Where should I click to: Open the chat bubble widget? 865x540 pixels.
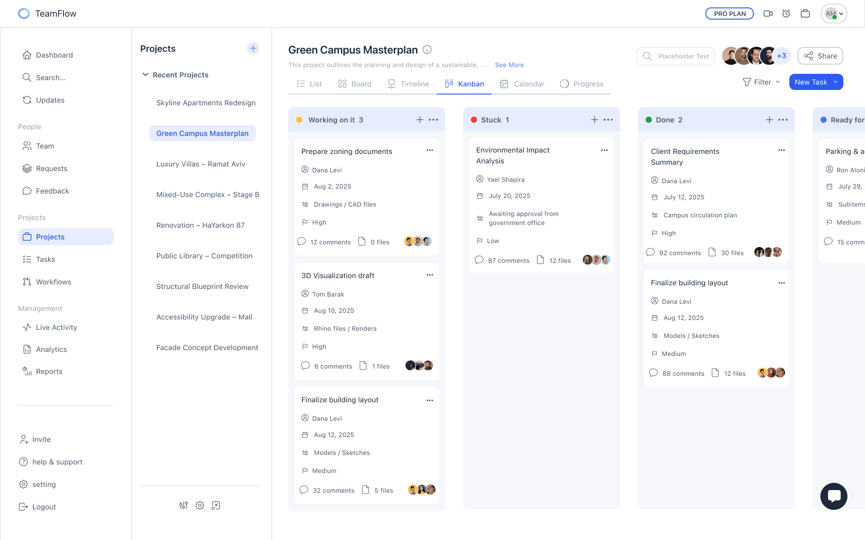[x=833, y=496]
